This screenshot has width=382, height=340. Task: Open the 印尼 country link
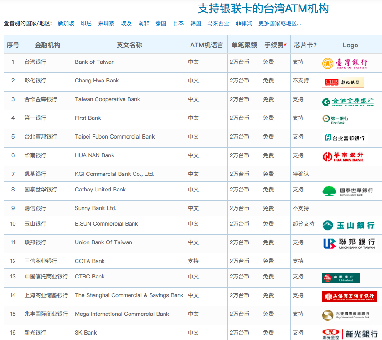[x=86, y=23]
